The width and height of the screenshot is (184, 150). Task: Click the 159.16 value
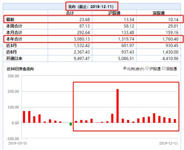[172, 32]
